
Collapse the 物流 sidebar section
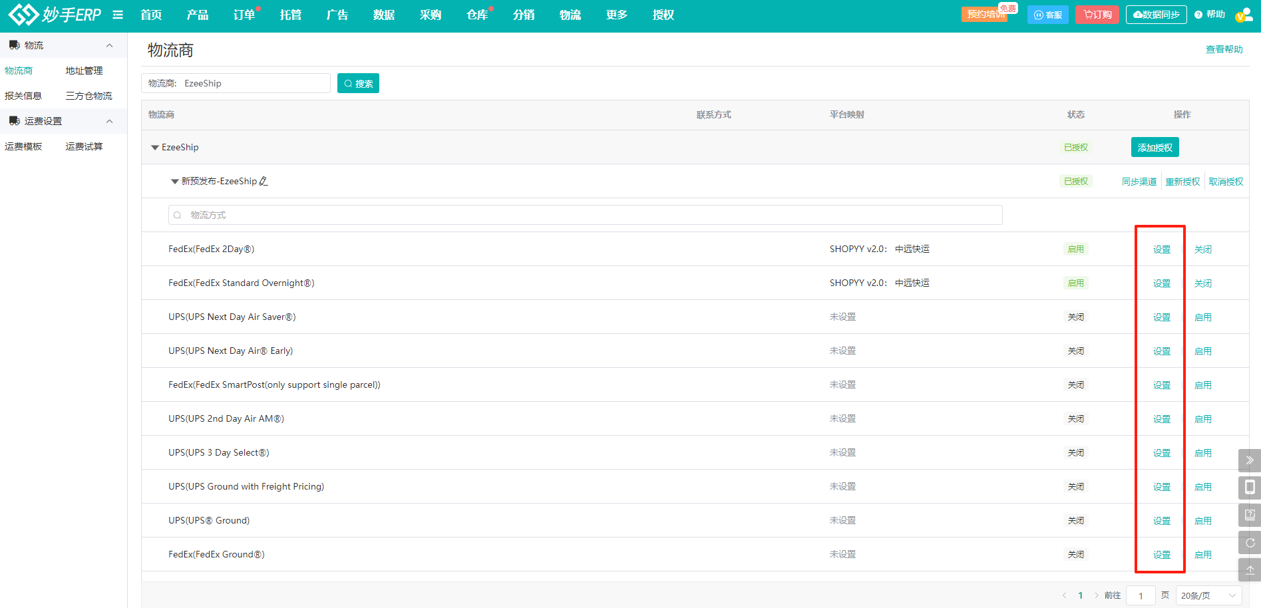click(110, 45)
